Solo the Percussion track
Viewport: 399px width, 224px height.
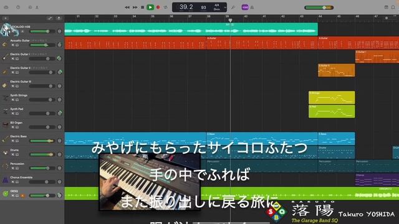pyautogui.click(x=17, y=169)
